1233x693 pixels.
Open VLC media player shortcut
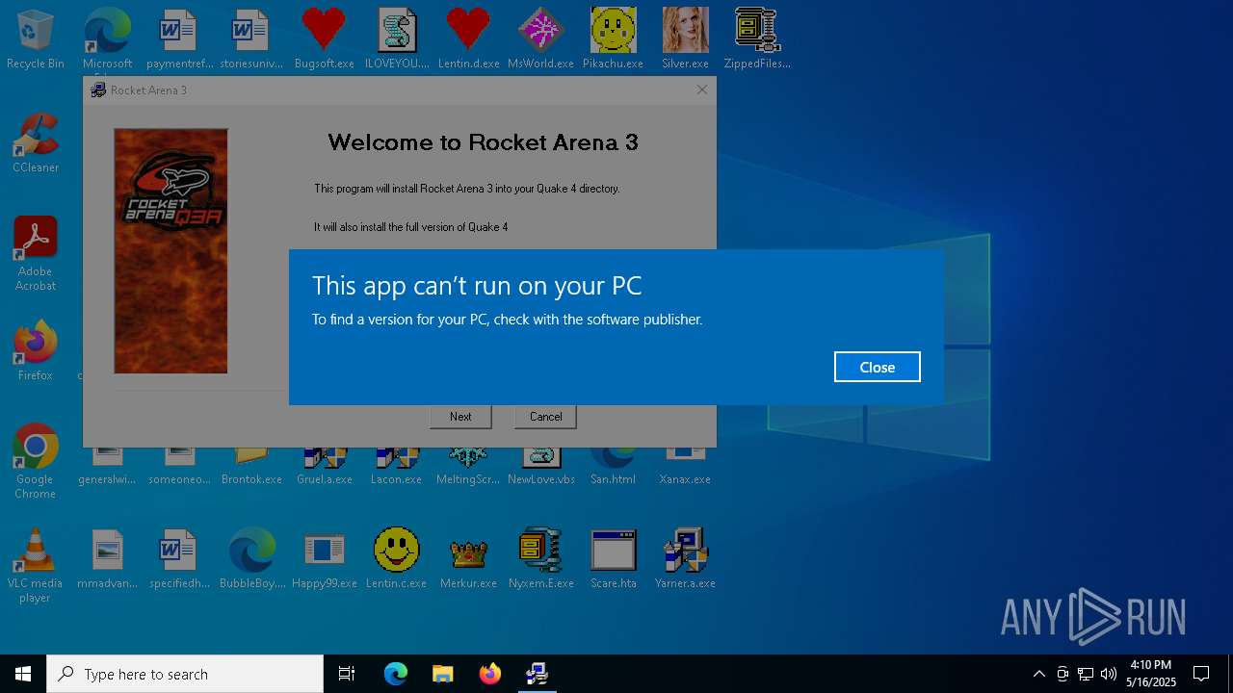click(36, 566)
